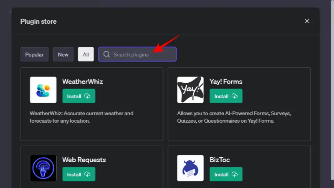This screenshot has width=334, height=188.
Task: Show the New plugins filter
Action: point(63,54)
